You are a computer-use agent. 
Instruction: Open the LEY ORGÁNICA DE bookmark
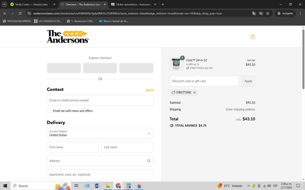tap(48, 21)
